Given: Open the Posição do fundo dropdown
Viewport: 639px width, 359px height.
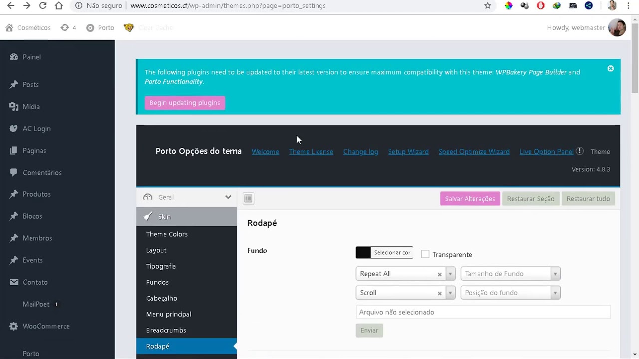Looking at the screenshot, I should tap(510, 293).
